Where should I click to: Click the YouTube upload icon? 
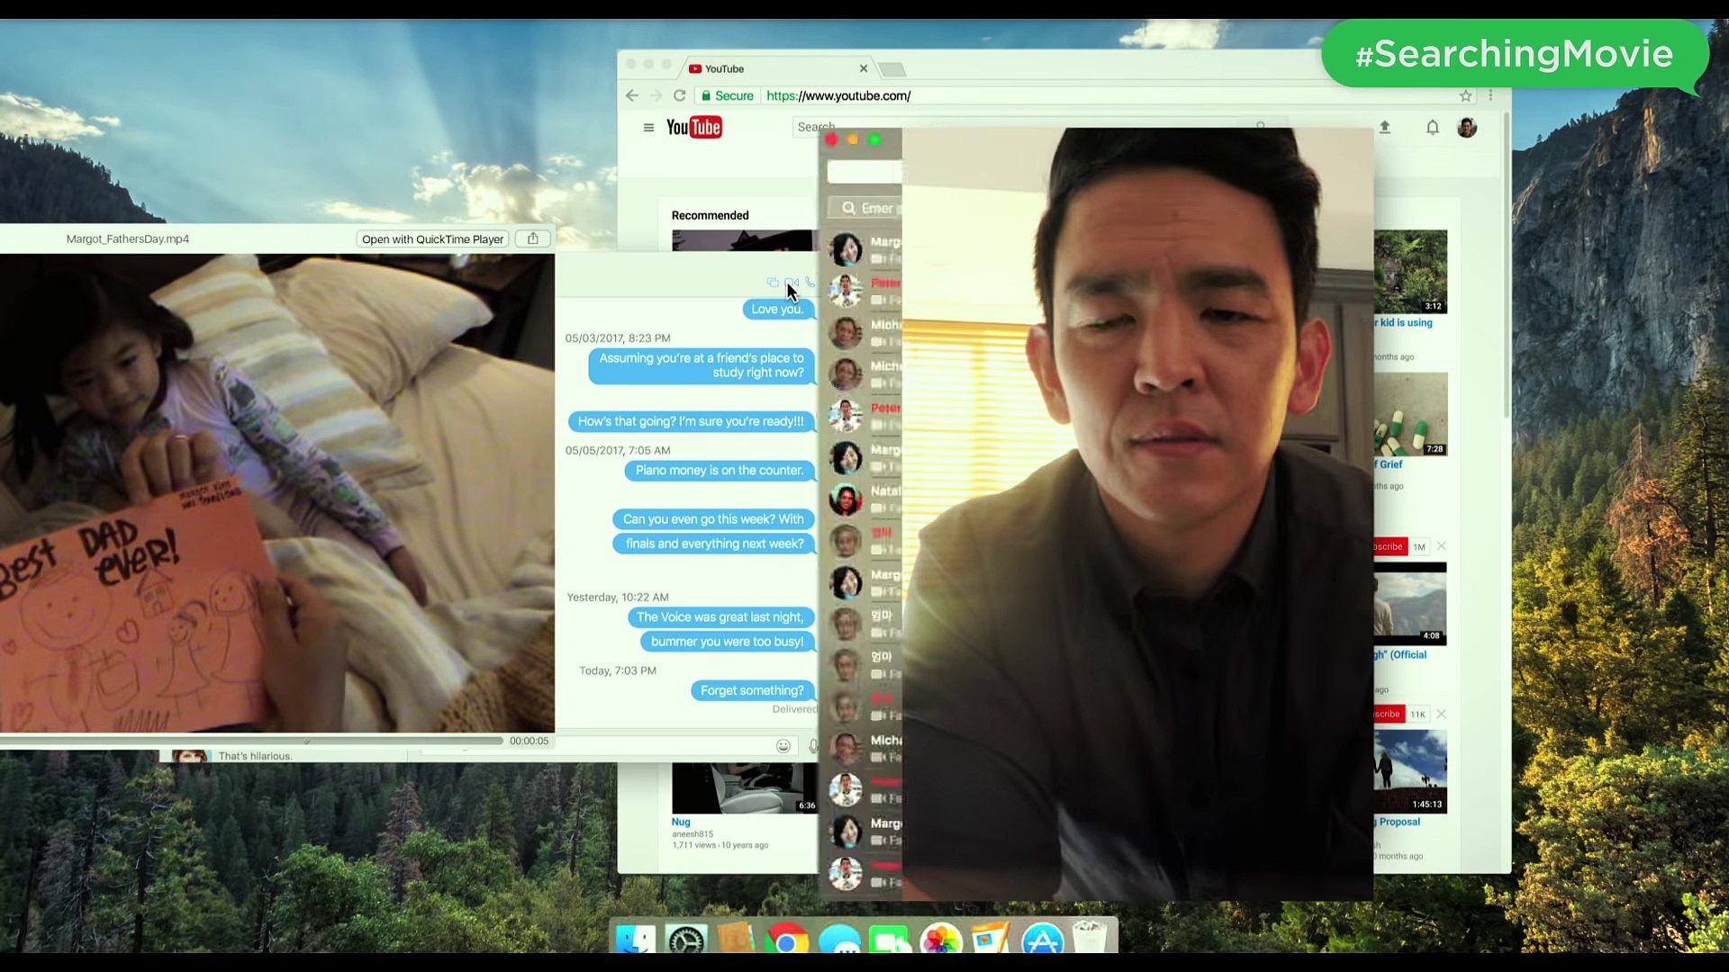click(x=1385, y=128)
